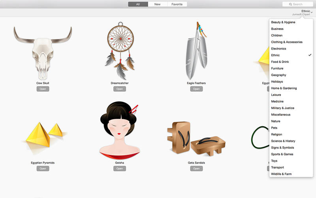Choose Medicine category
The width and height of the screenshot is (316, 198).
click(291, 101)
